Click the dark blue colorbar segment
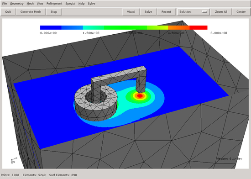 click(x=51, y=27)
